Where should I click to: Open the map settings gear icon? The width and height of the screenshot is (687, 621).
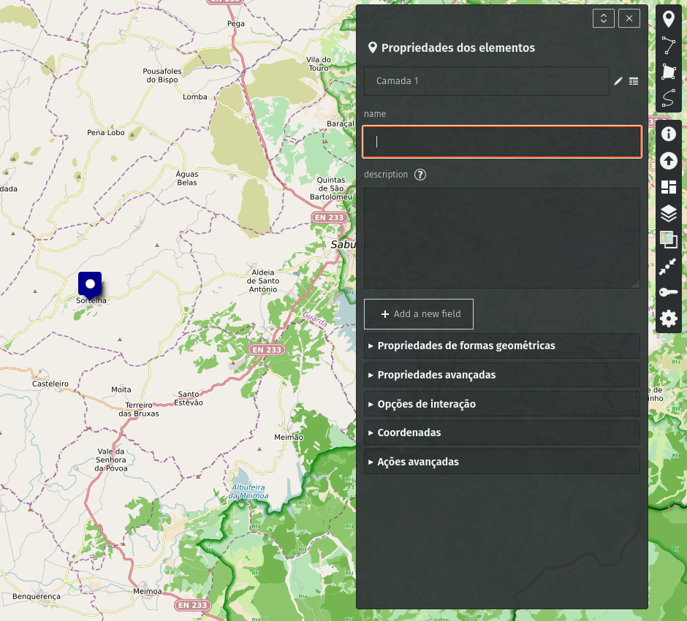pyautogui.click(x=668, y=319)
